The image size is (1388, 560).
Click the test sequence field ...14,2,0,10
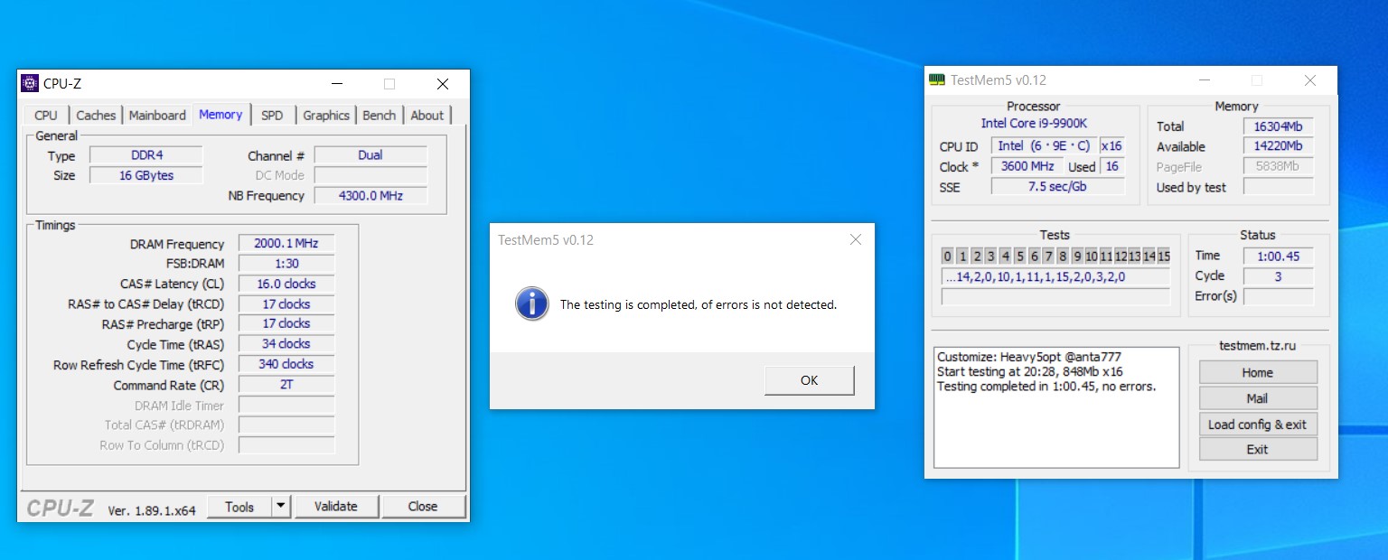coord(1055,277)
